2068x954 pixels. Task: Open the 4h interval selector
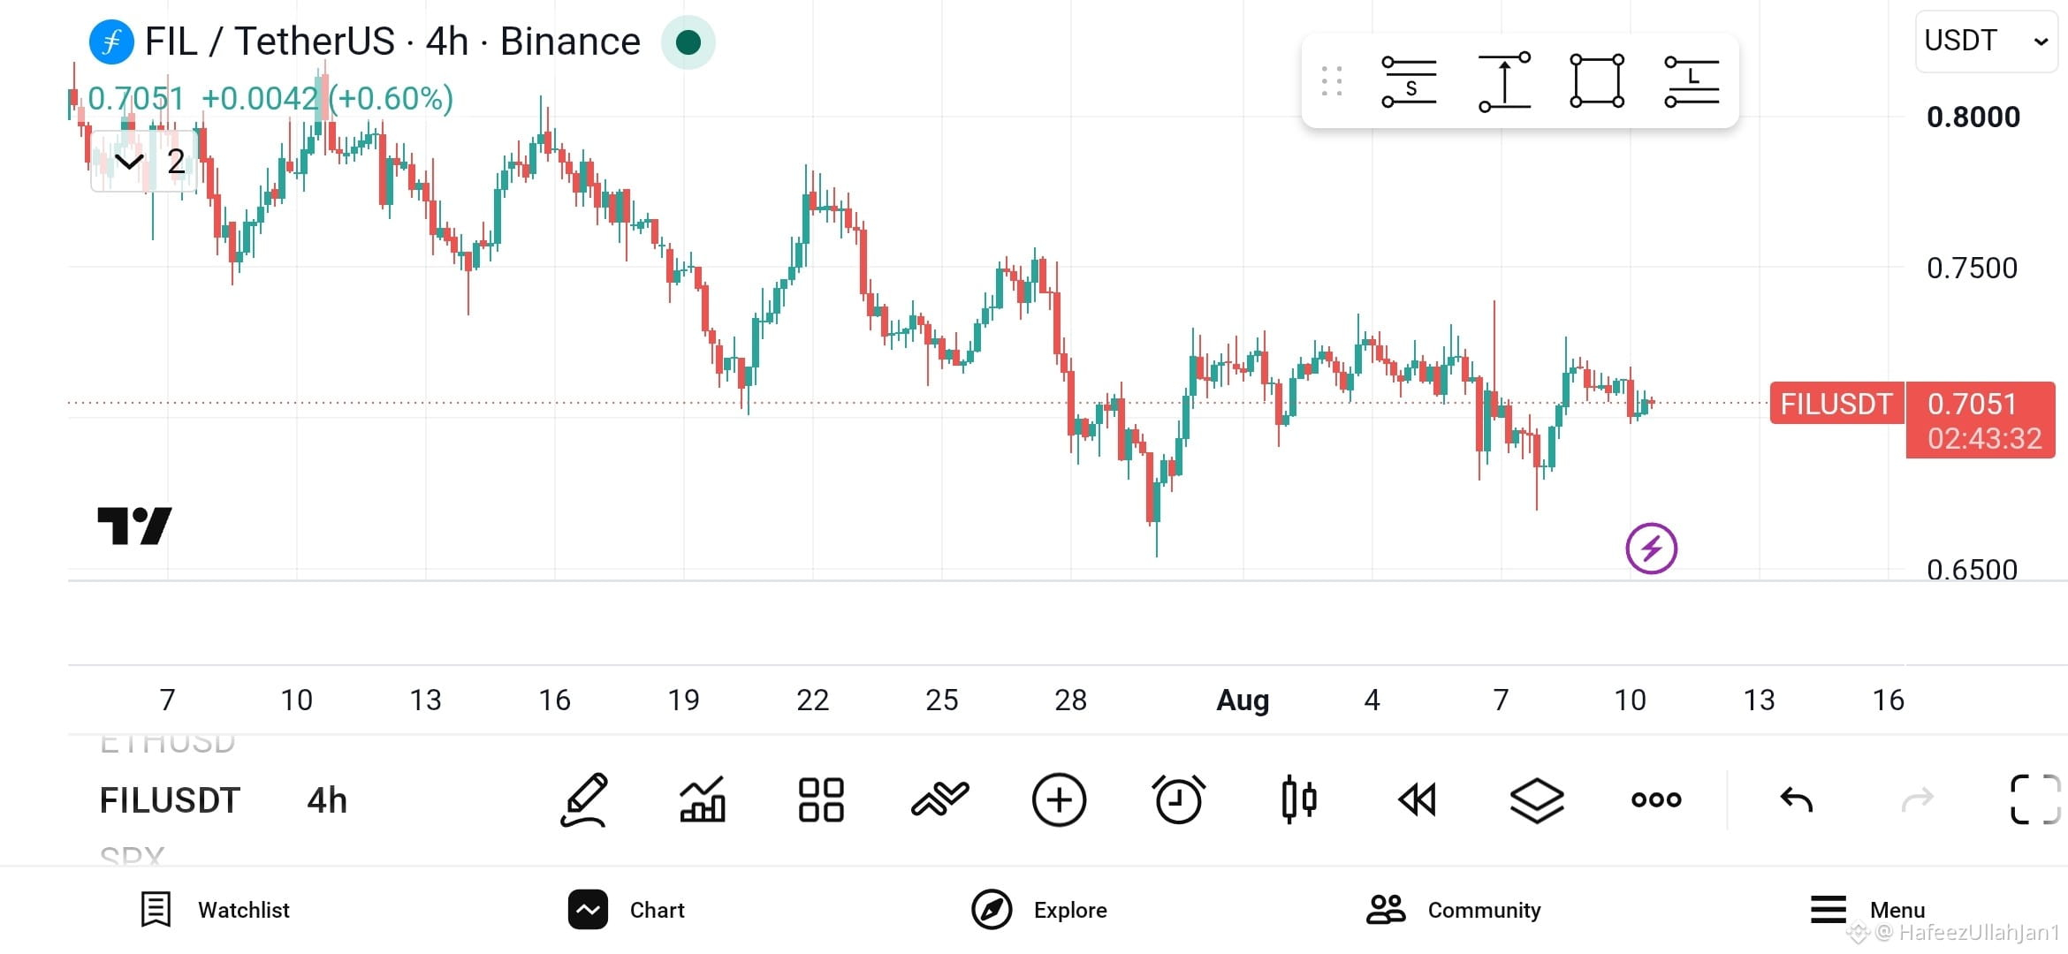(327, 800)
